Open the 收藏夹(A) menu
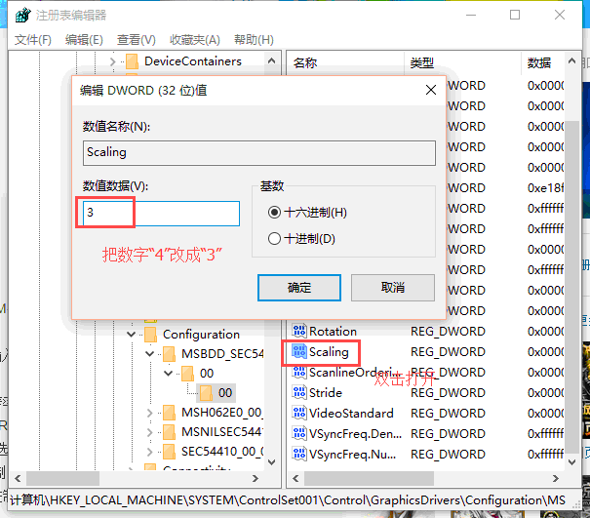 point(194,40)
